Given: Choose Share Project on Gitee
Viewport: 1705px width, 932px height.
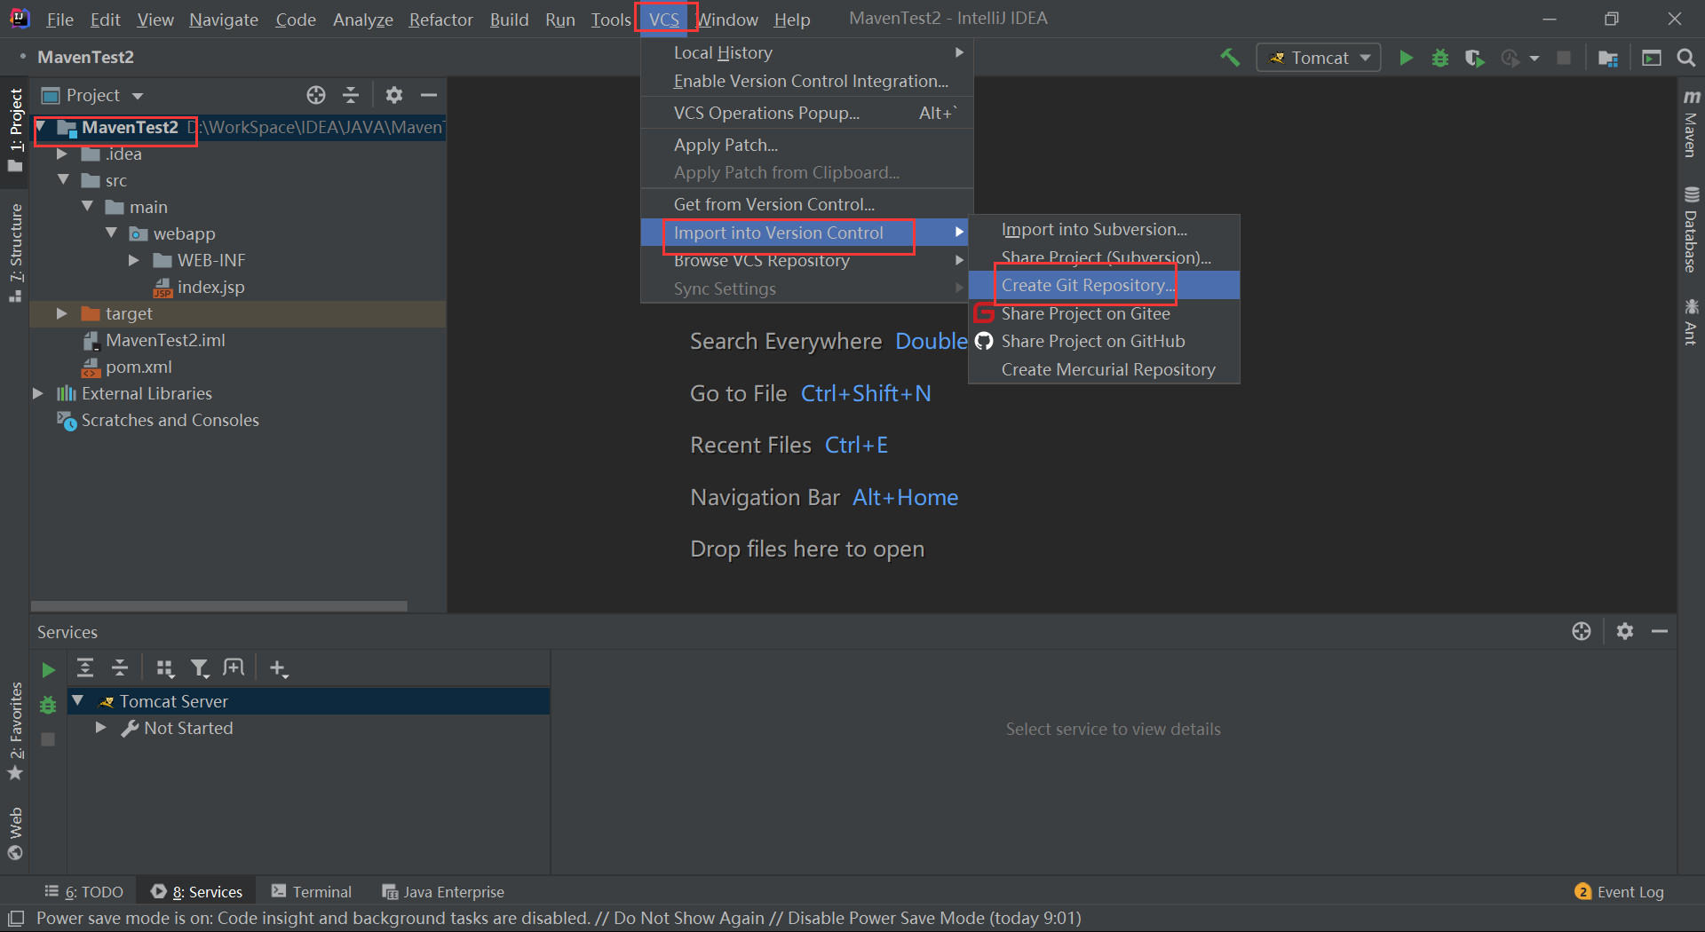Looking at the screenshot, I should tap(1104, 313).
